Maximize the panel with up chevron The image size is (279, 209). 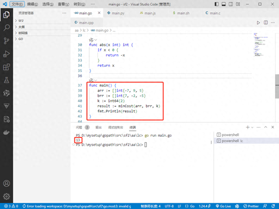(x=265, y=127)
